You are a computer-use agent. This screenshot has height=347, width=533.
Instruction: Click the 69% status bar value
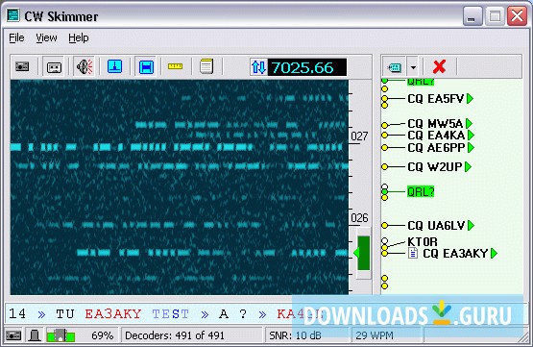[x=103, y=335]
